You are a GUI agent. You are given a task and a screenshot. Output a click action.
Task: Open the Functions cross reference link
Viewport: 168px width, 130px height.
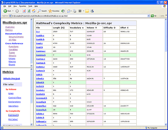click(13, 46)
